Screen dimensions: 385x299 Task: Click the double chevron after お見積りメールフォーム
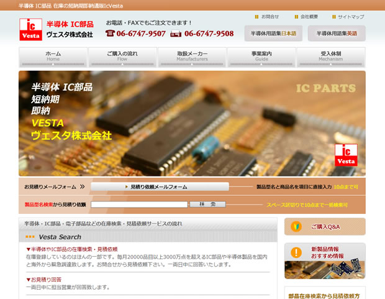pyautogui.click(x=82, y=186)
